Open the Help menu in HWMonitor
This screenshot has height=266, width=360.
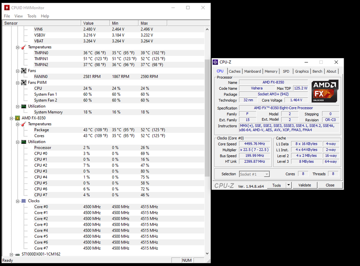pyautogui.click(x=45, y=16)
